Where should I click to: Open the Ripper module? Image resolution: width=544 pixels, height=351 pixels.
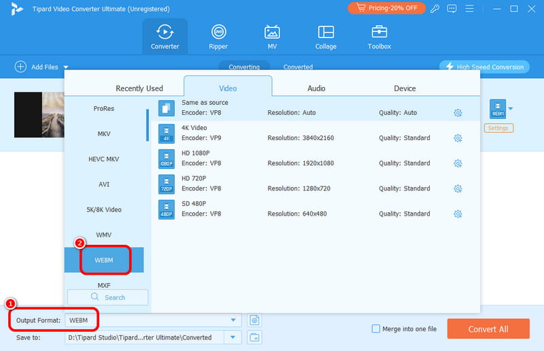pos(218,37)
